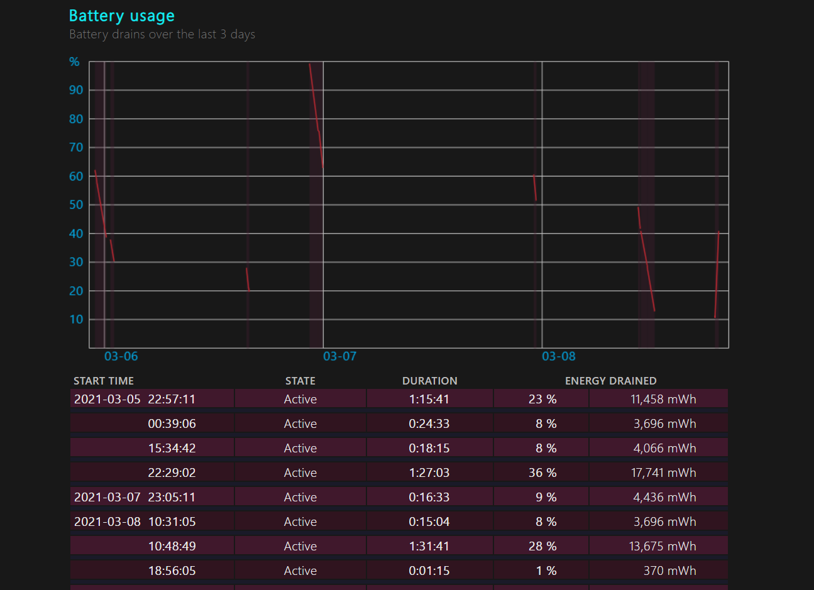Click the ENERGY DRAINED column header

click(610, 381)
